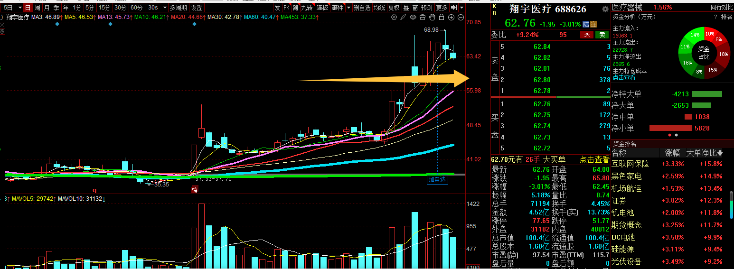This screenshot has width=734, height=269.
Task: Switch to 简 simplified view
Action: click(295, 8)
